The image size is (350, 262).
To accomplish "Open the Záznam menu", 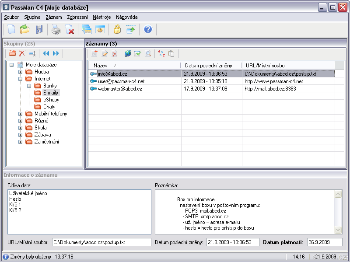I will click(x=54, y=17).
